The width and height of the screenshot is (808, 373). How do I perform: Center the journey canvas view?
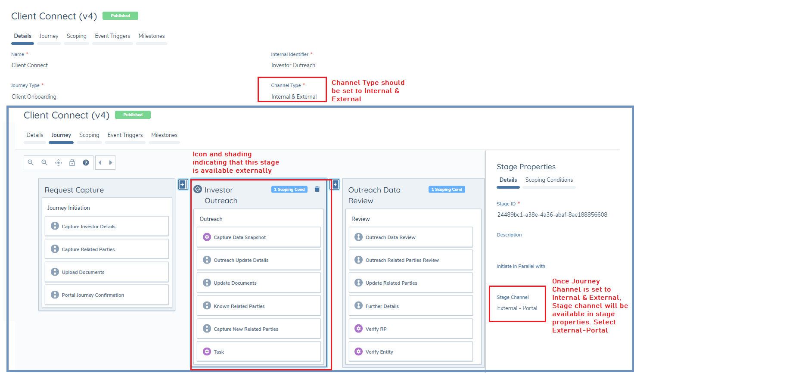click(x=59, y=162)
